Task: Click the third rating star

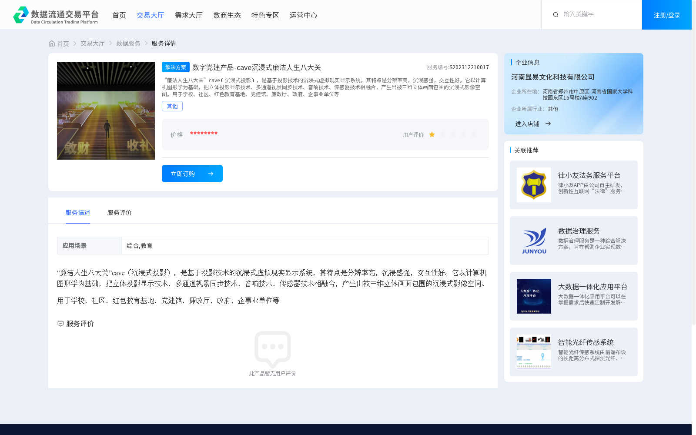Action: 453,135
